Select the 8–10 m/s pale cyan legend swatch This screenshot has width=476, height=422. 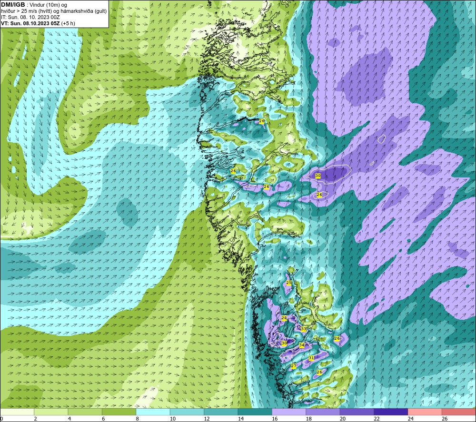[x=153, y=412]
